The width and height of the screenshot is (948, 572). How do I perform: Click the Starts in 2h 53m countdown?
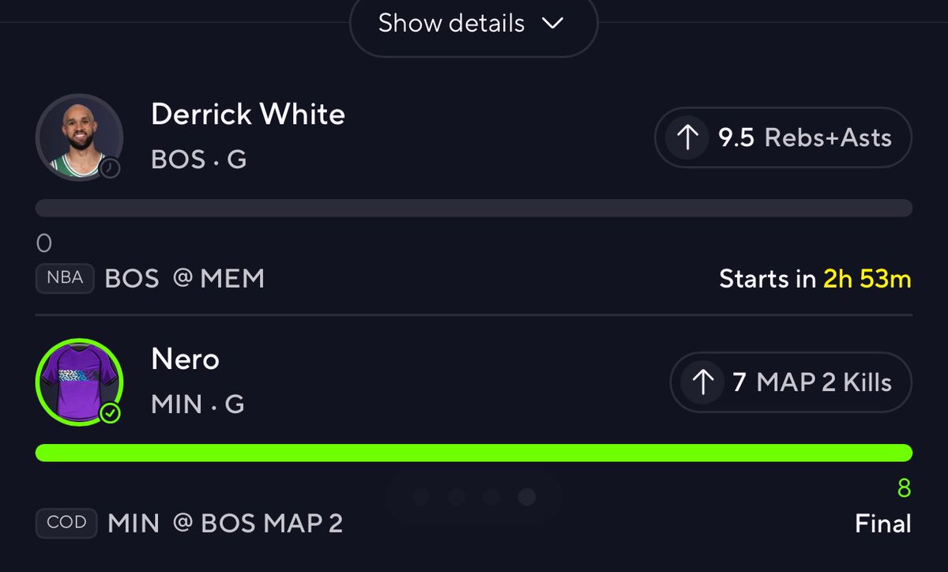pos(815,279)
